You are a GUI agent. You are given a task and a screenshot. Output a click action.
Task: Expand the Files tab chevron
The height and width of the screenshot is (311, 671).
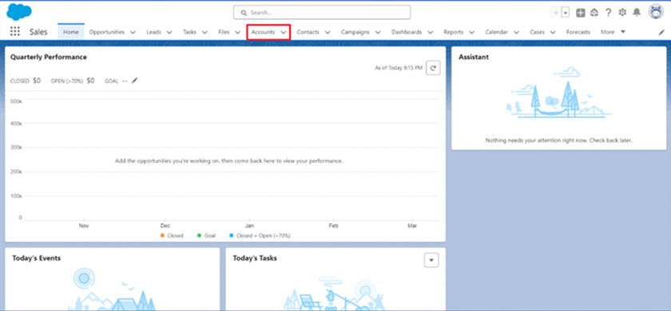(237, 33)
